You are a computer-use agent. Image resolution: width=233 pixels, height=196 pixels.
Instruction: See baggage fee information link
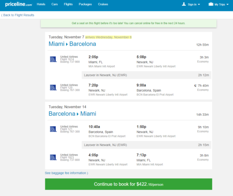67,173
